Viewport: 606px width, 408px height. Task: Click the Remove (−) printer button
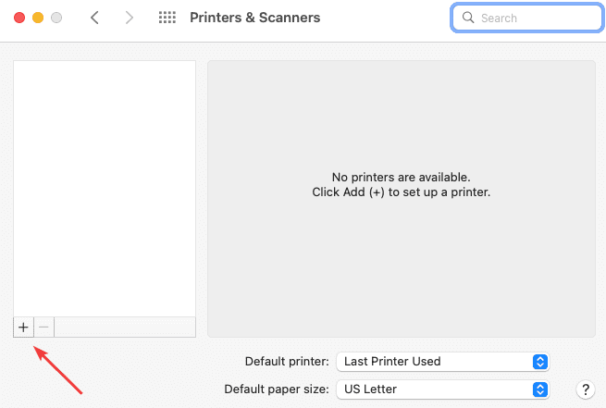(x=44, y=327)
